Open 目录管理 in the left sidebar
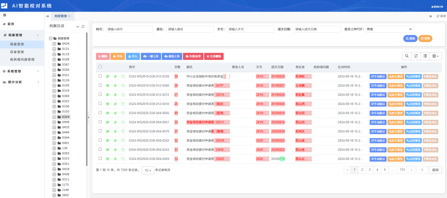This screenshot has height=198, width=447. click(x=17, y=52)
